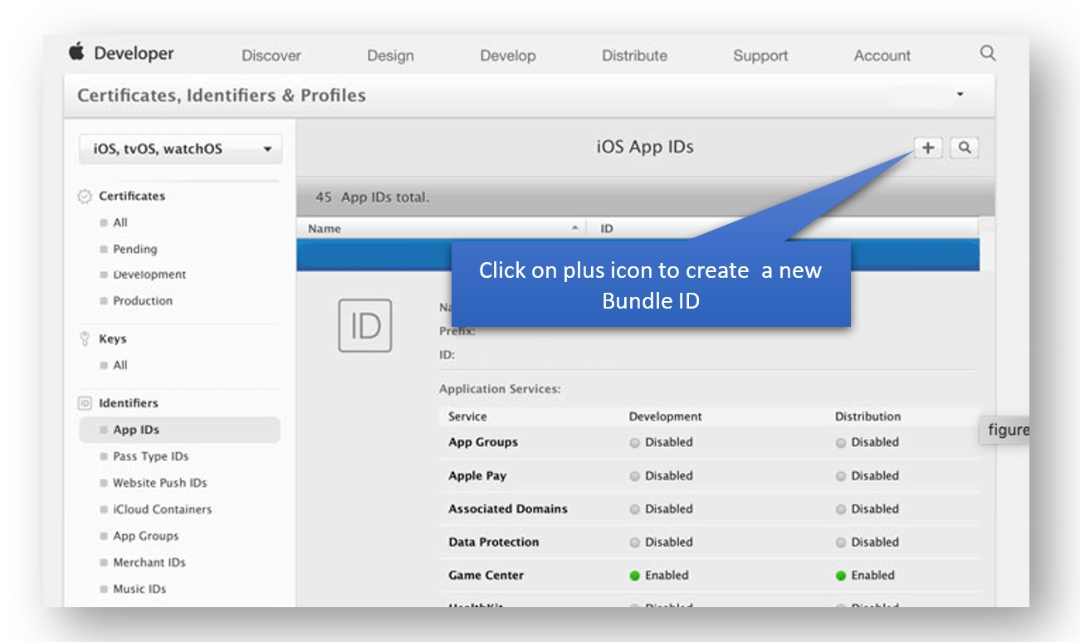Screen dimensions: 1080x642
Task: Select Merchant IDs
Action: 149,562
